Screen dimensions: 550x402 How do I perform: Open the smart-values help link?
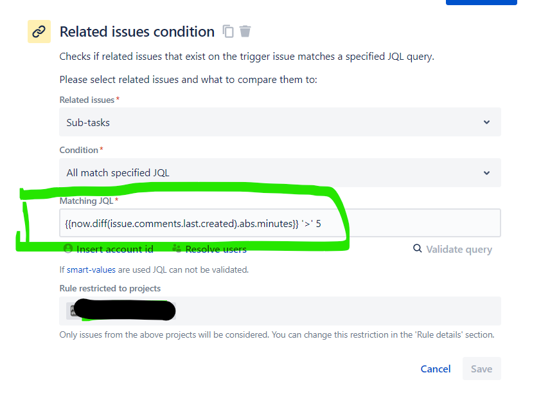click(x=91, y=270)
